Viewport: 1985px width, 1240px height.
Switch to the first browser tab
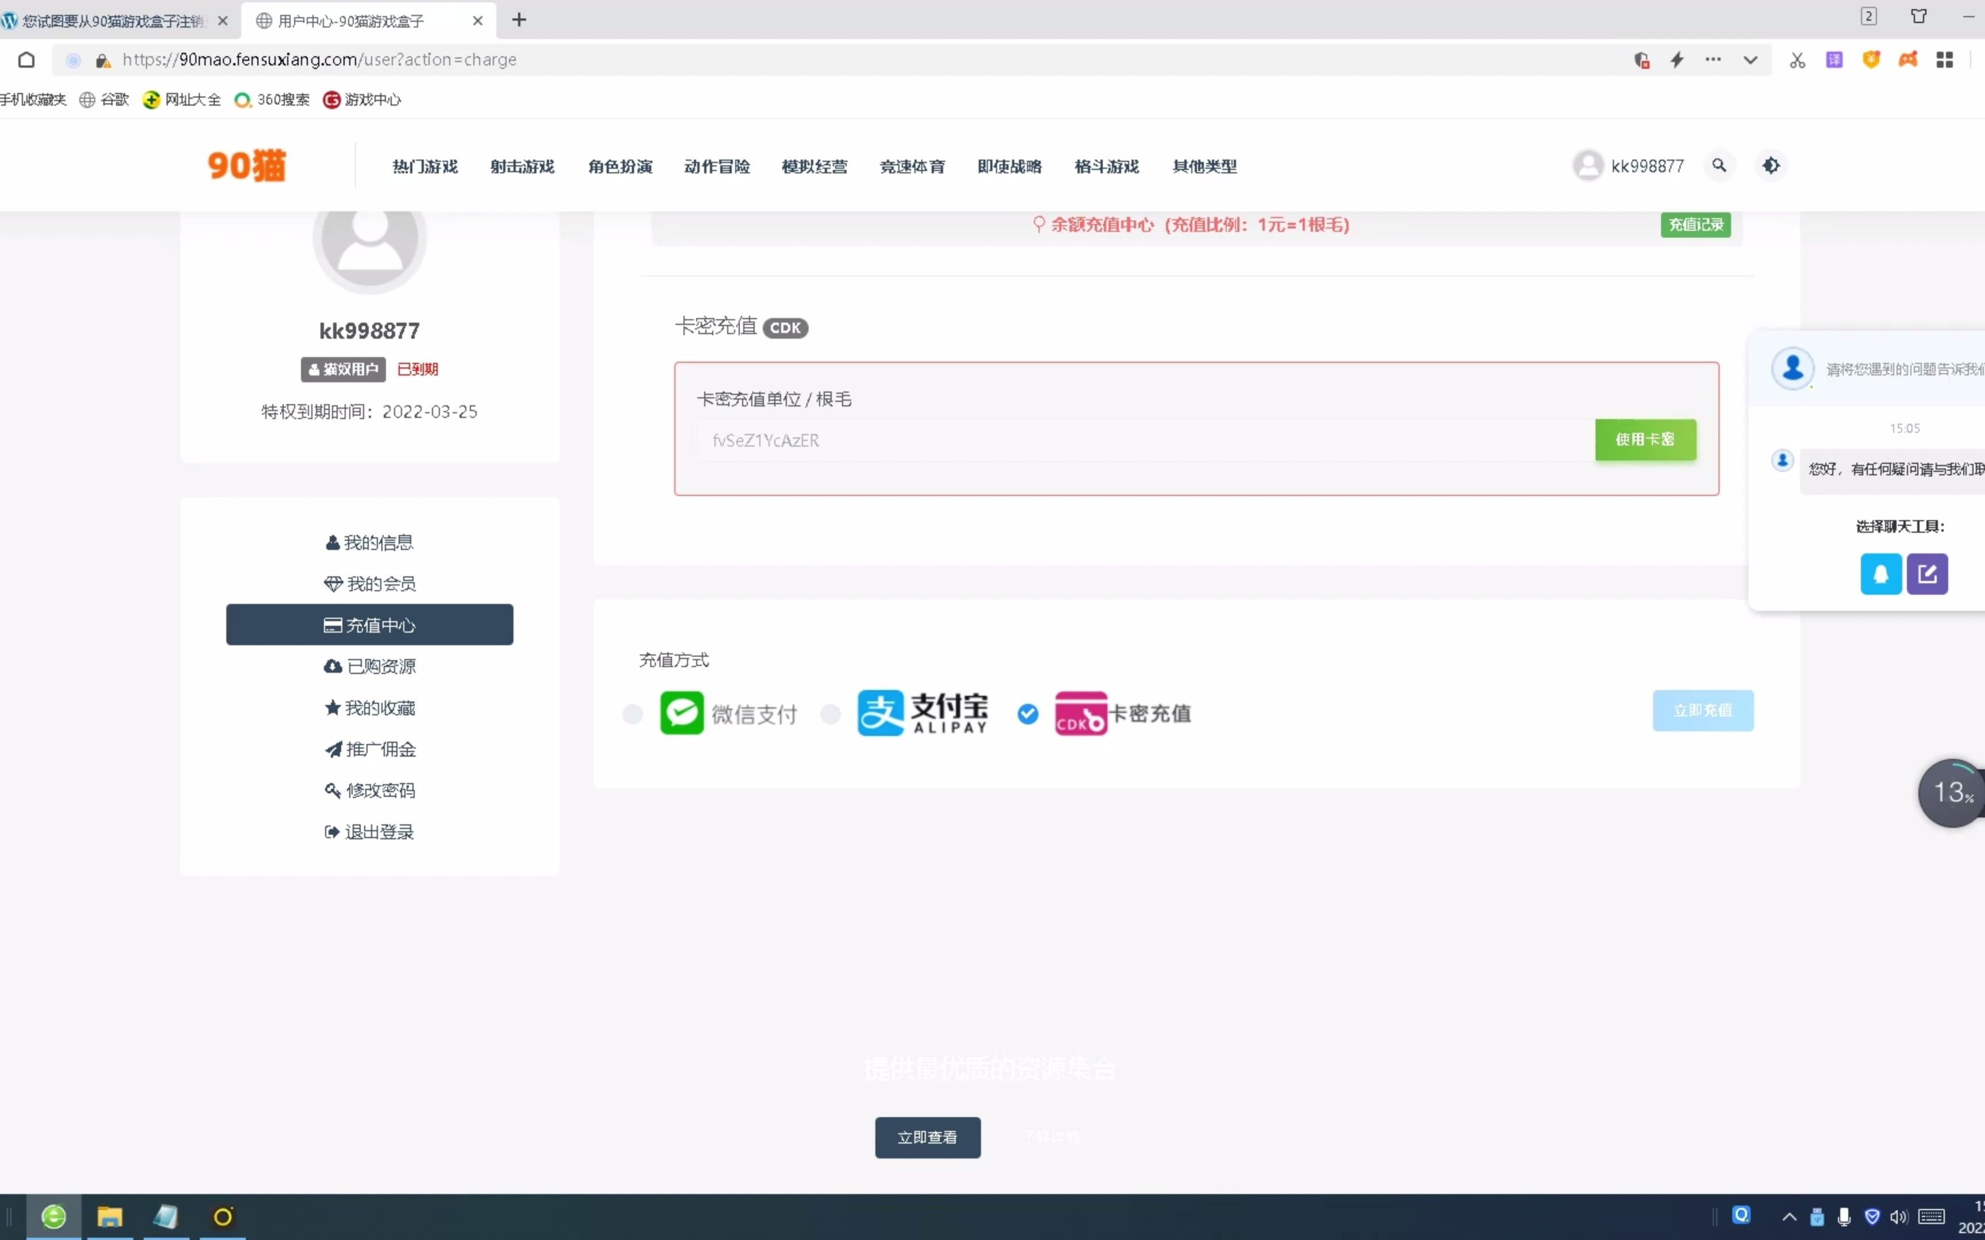click(x=113, y=21)
